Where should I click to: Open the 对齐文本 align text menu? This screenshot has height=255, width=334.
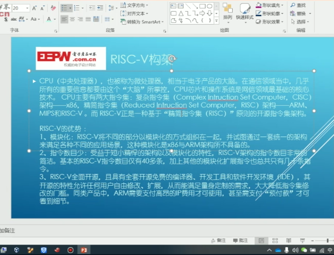pyautogui.click(x=134, y=13)
